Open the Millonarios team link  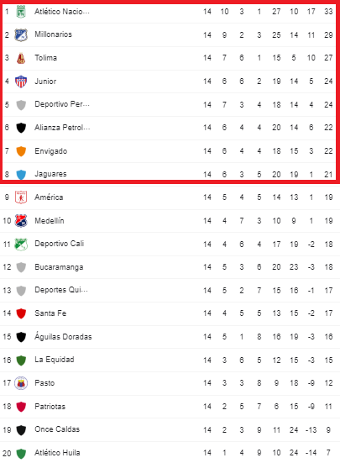coord(54,34)
